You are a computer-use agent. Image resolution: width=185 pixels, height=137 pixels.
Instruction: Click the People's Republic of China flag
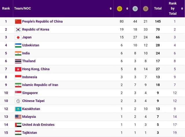[x=18, y=21]
